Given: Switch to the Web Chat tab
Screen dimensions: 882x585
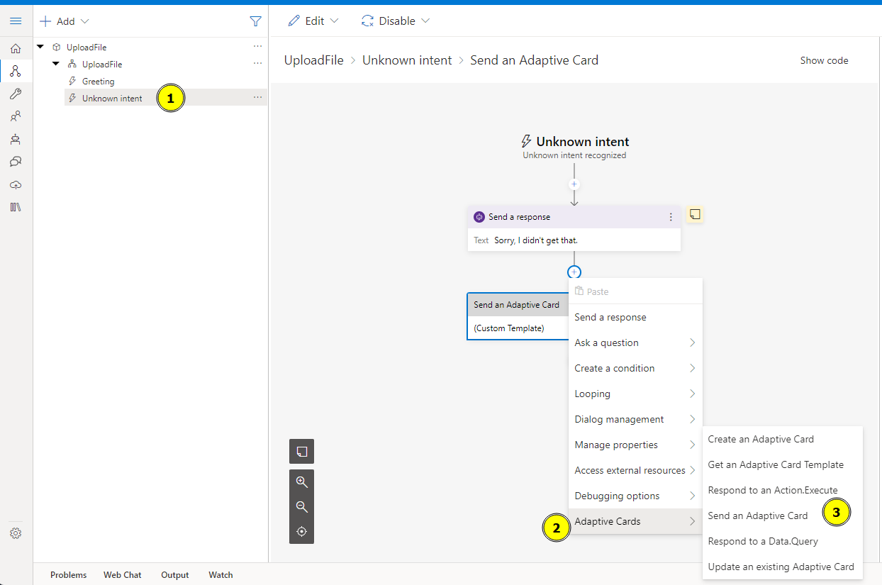Looking at the screenshot, I should (122, 574).
